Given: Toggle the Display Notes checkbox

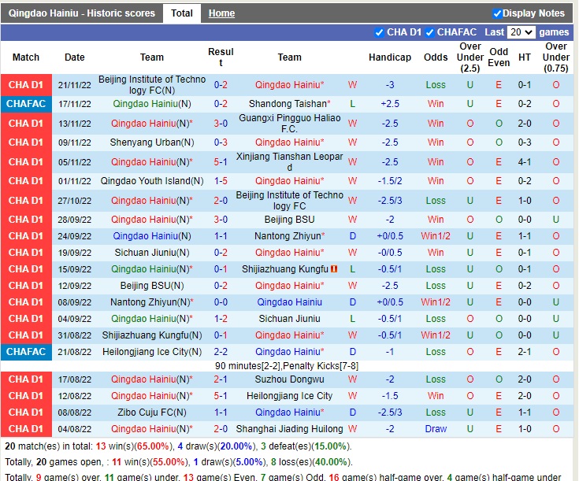Looking at the screenshot, I should (x=497, y=13).
